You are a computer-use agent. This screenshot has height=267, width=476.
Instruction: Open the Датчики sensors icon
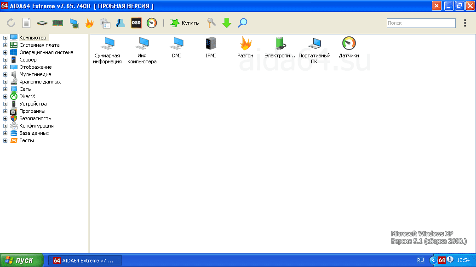pos(349,48)
